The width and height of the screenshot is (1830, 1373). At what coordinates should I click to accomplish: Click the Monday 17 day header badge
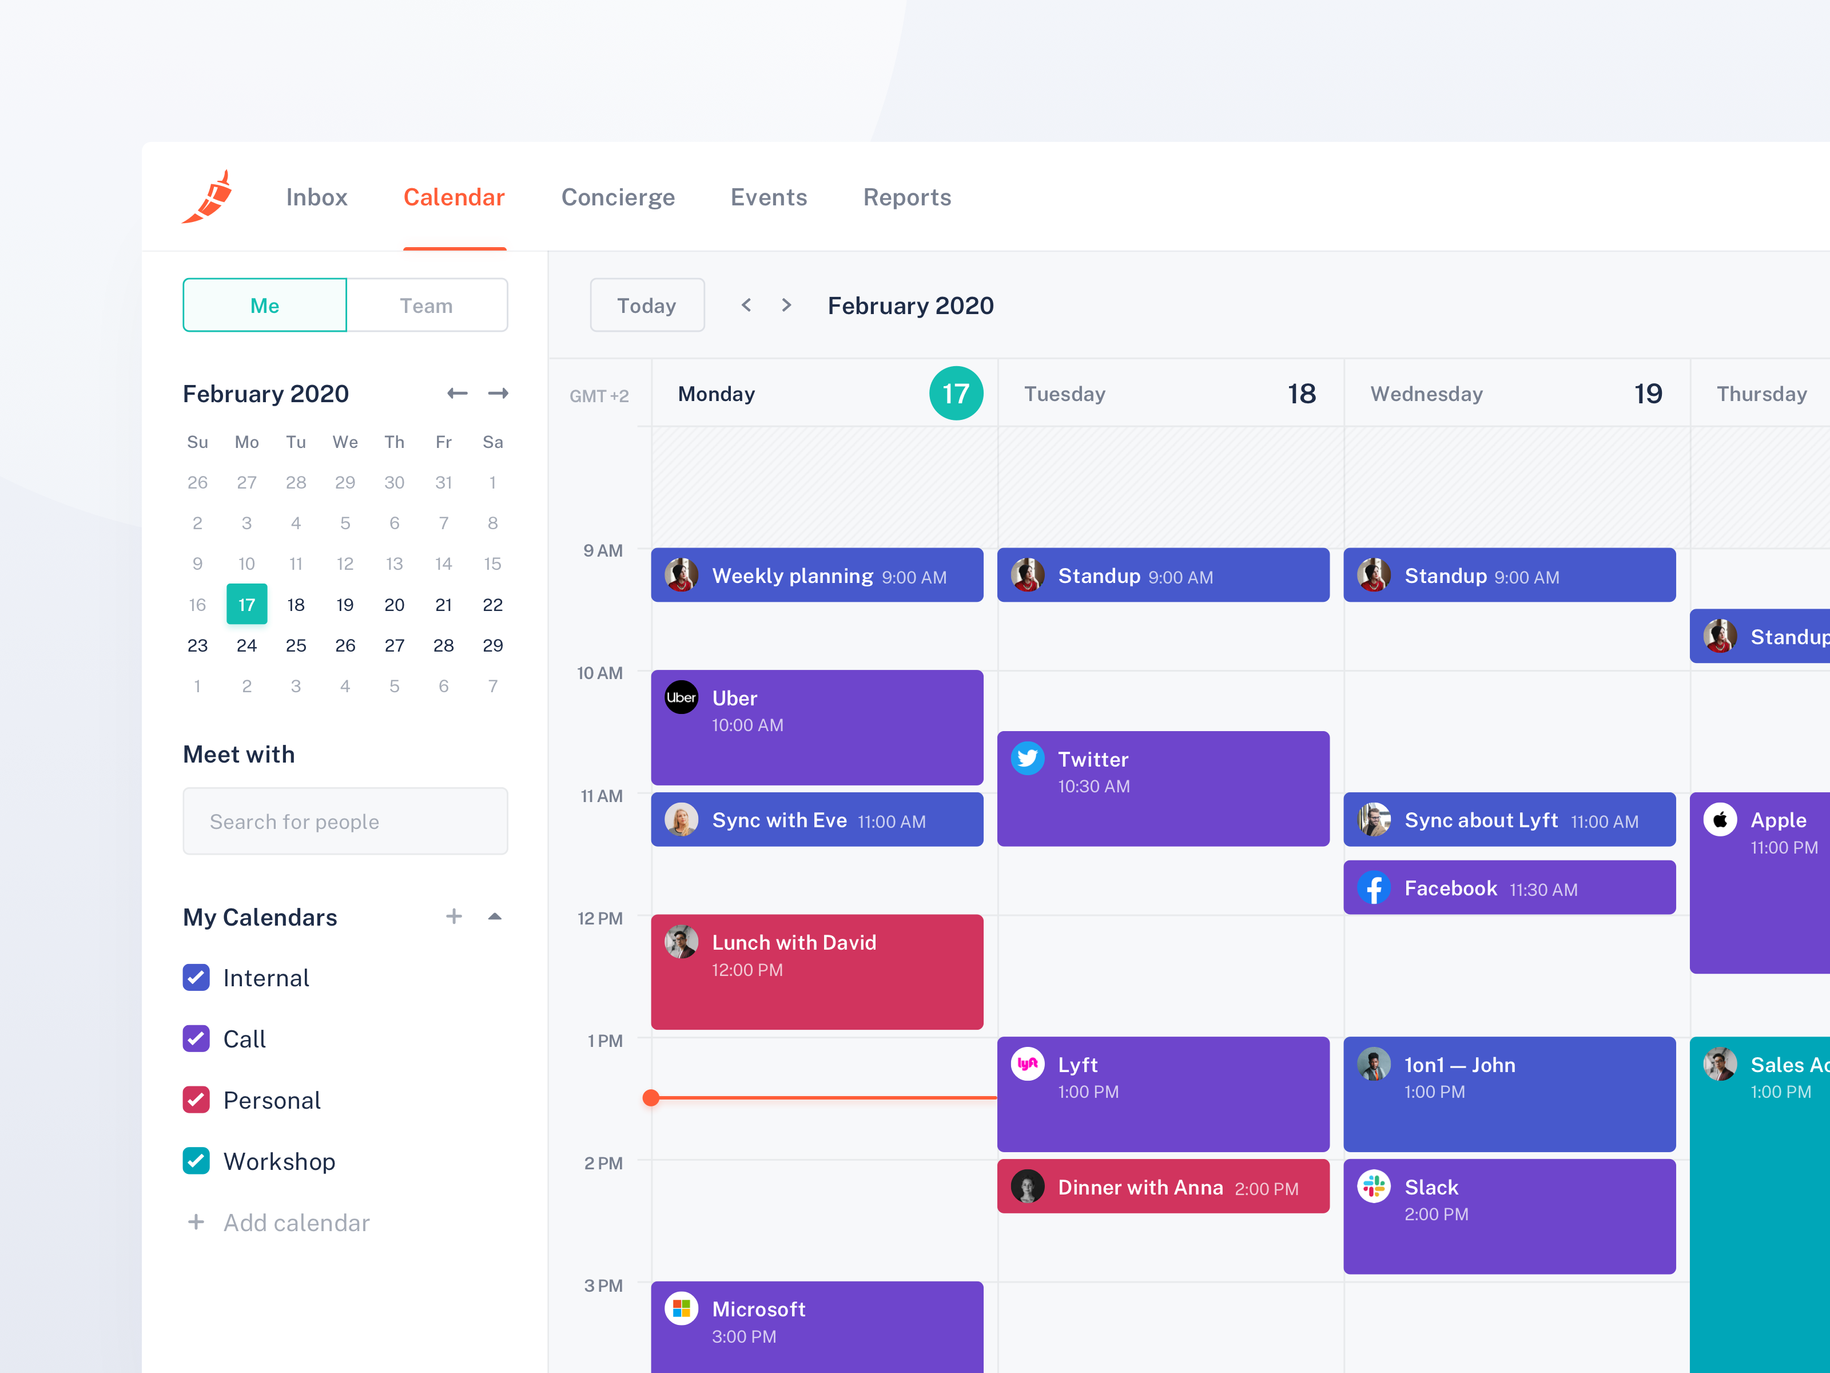coord(956,393)
